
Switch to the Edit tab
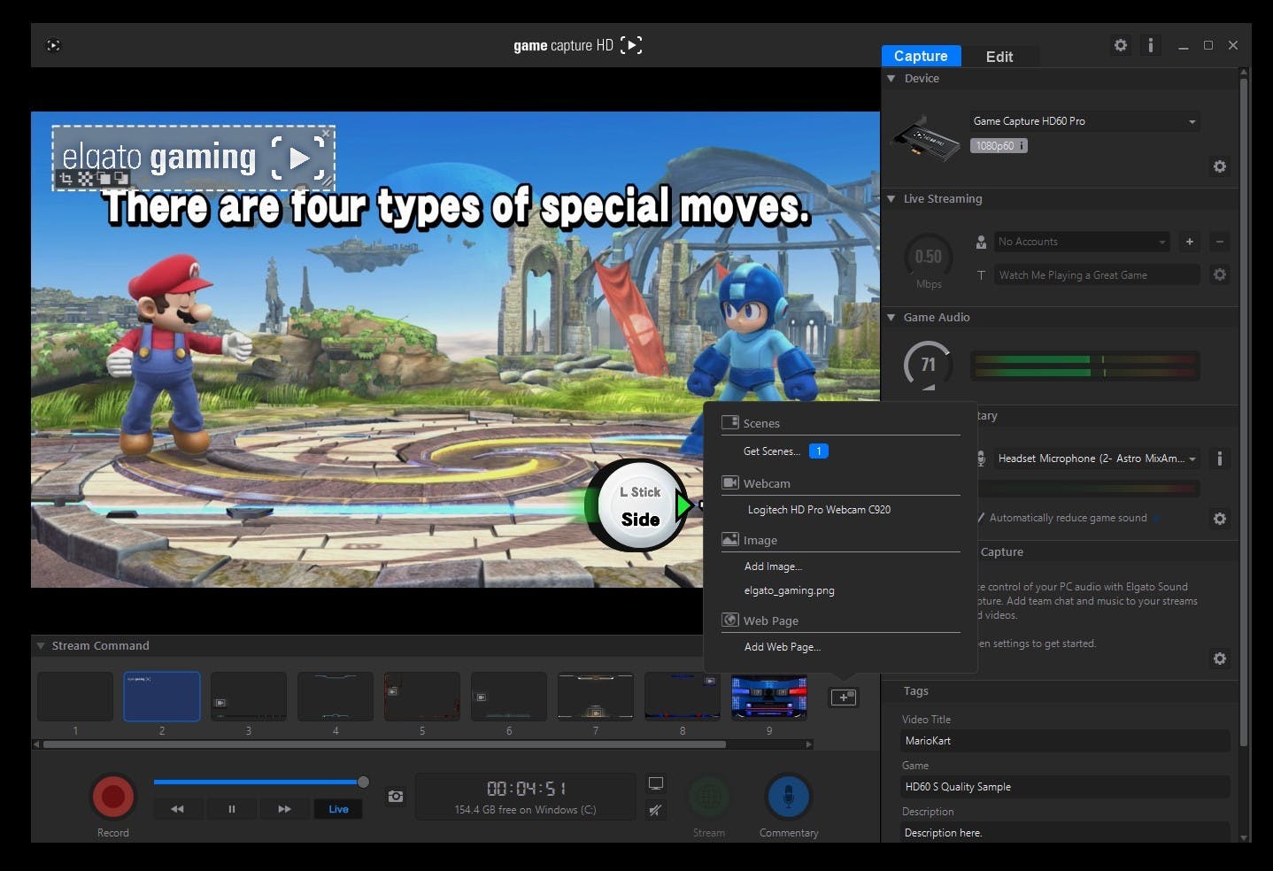tap(999, 56)
